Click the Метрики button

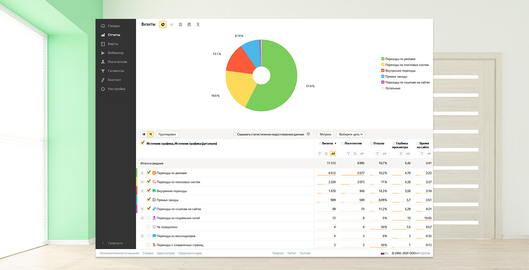pyautogui.click(x=325, y=134)
